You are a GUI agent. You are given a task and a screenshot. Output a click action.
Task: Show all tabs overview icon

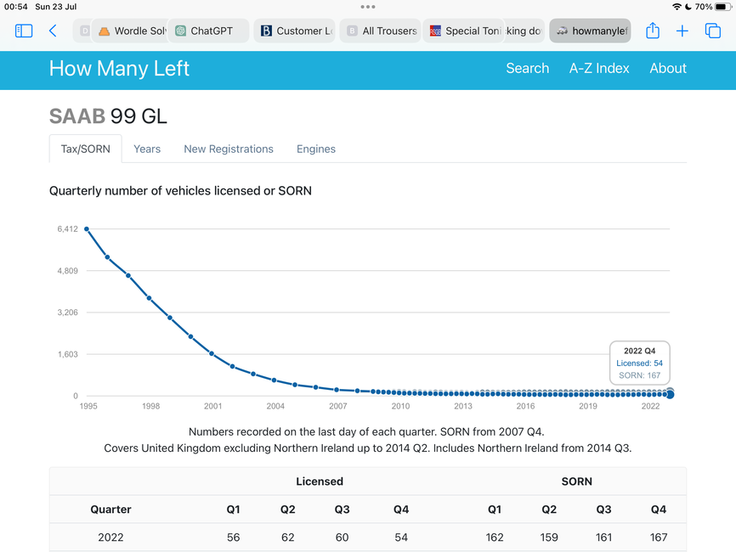point(712,31)
